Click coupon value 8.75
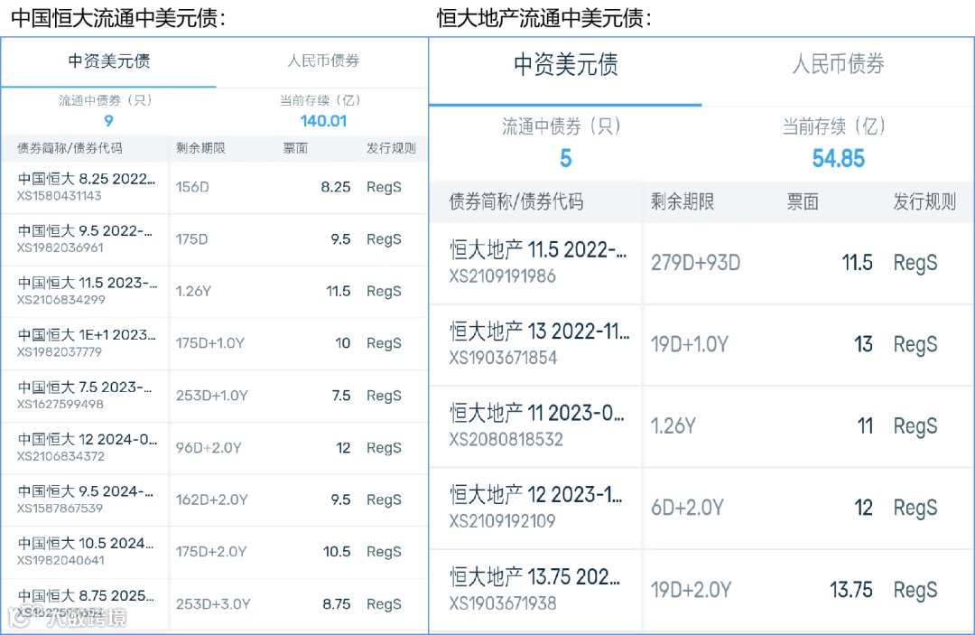The height and width of the screenshot is (635, 975). 337,604
